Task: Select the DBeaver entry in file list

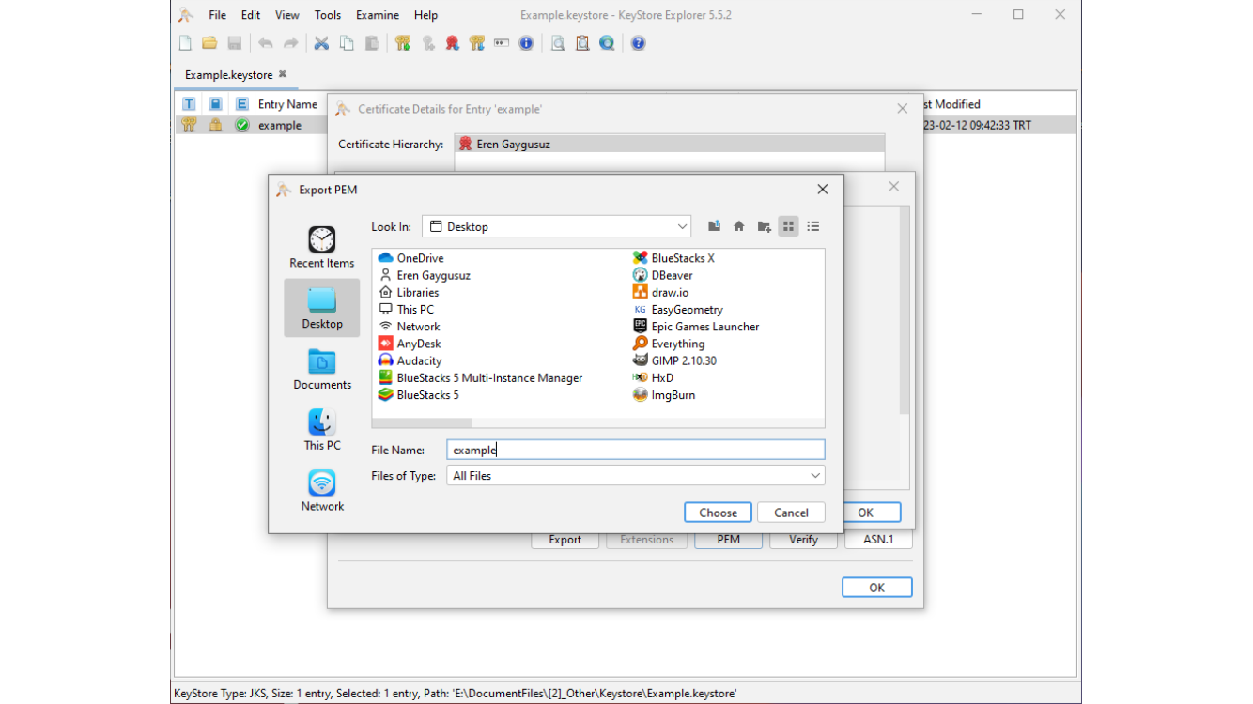Action: [662, 275]
